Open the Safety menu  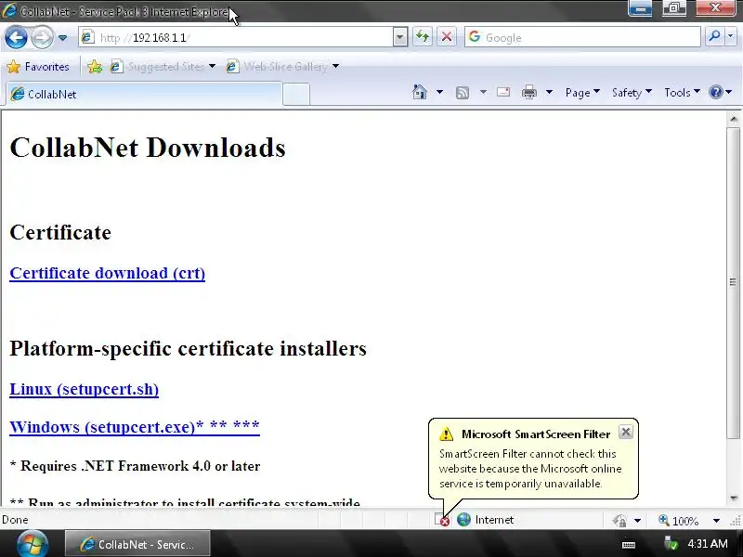632,92
